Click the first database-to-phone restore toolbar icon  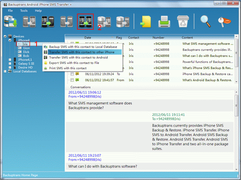104,22
